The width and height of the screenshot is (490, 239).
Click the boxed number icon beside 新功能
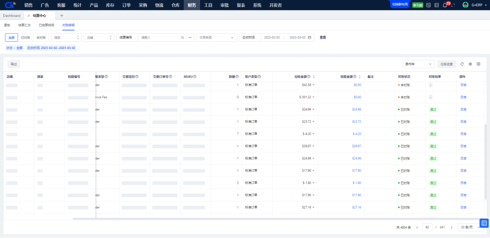click(x=428, y=5)
